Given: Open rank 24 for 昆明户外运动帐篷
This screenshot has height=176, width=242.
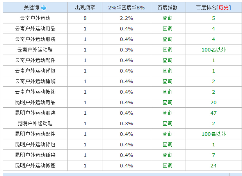Looking at the screenshot, I should 214,166.
